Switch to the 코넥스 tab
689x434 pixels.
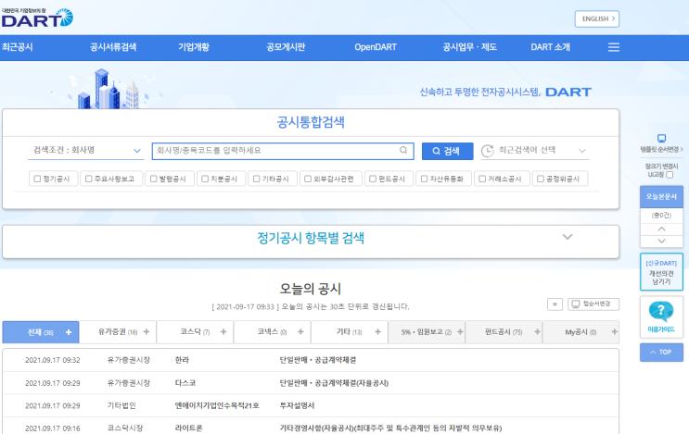[272, 332]
